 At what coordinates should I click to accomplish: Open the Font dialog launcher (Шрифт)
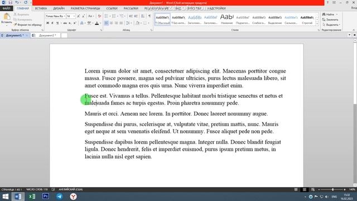click(101, 30)
